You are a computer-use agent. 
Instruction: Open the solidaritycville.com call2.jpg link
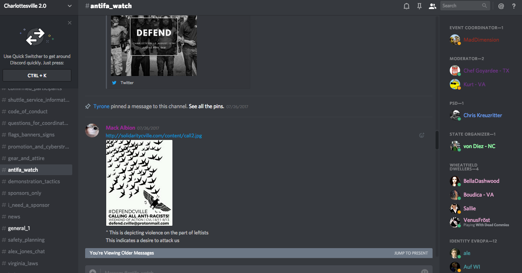(154, 136)
